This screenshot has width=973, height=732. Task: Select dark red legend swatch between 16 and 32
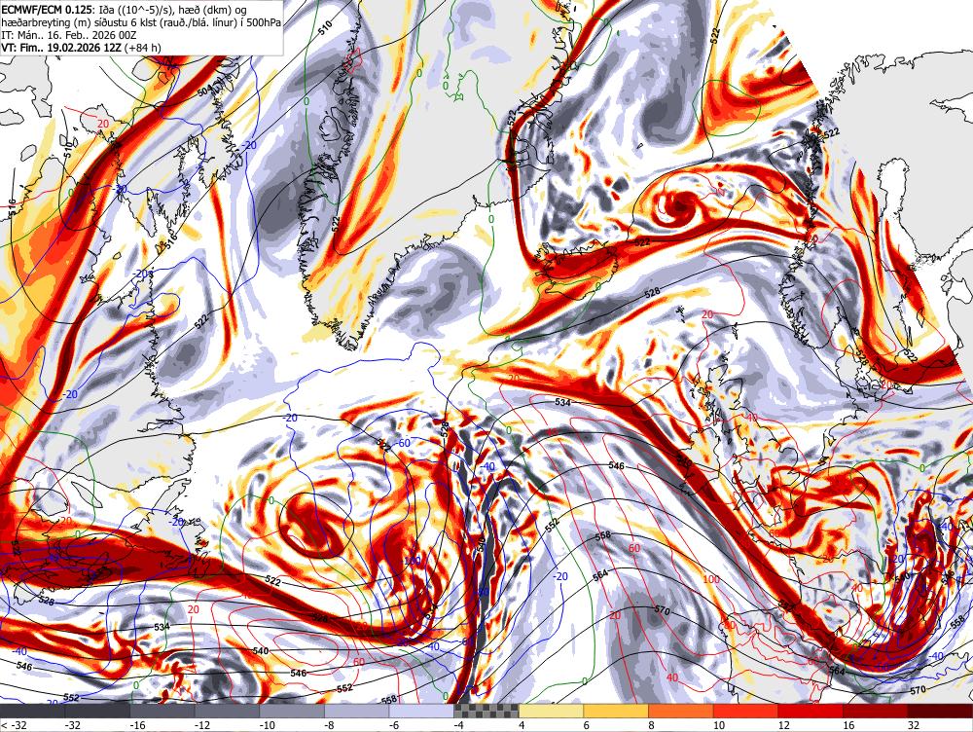coord(876,711)
